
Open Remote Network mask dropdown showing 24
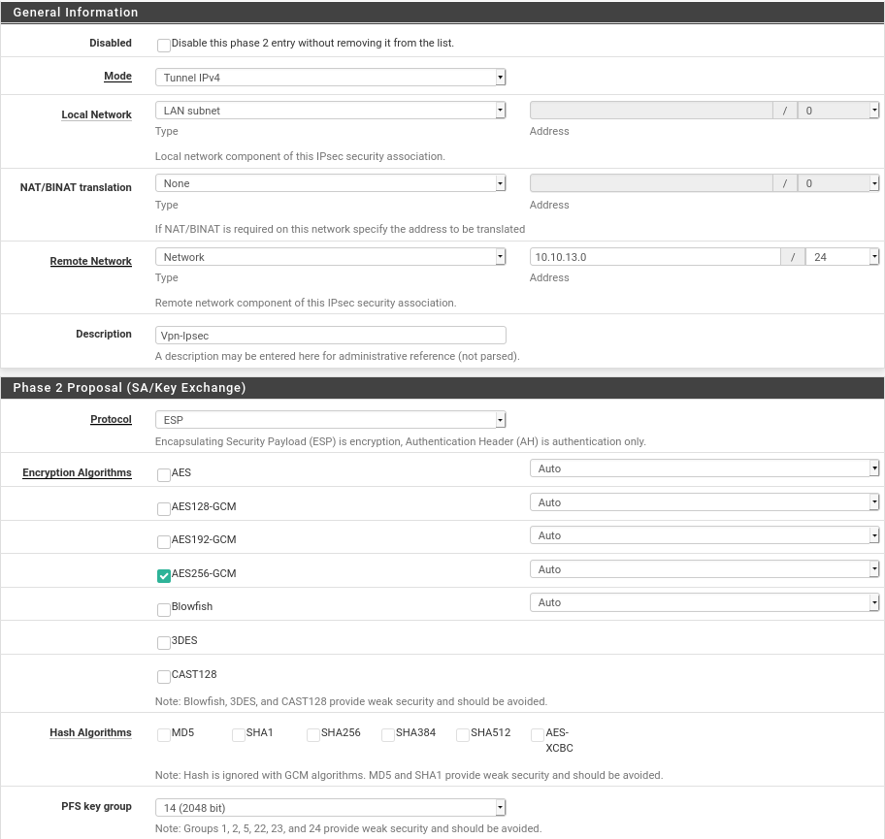(x=842, y=257)
